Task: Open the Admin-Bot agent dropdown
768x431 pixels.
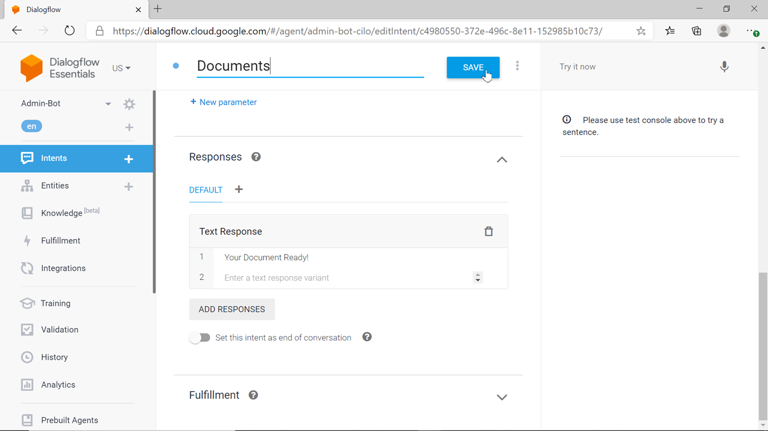Action: click(x=108, y=104)
